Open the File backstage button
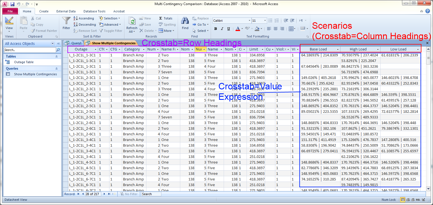 click(x=10, y=11)
